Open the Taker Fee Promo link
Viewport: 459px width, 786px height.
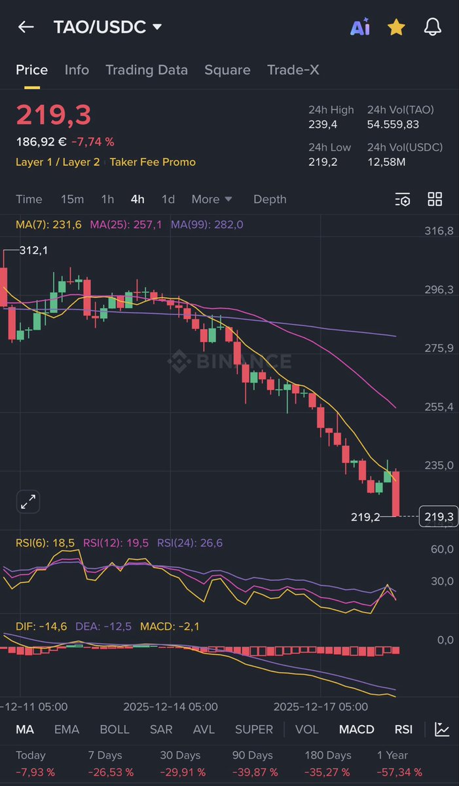(153, 162)
